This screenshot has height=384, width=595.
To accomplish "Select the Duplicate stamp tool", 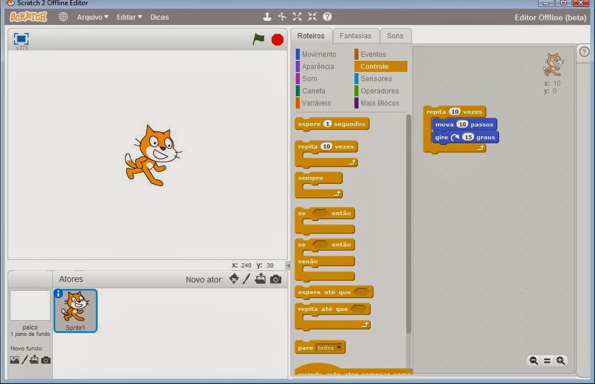I will (x=267, y=17).
